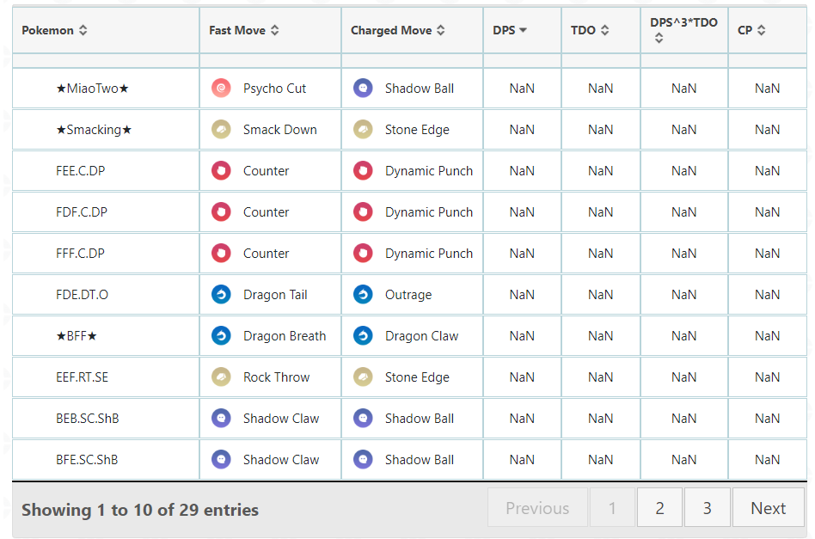
Task: Click the Rock Throw move text
Action: [x=277, y=377]
